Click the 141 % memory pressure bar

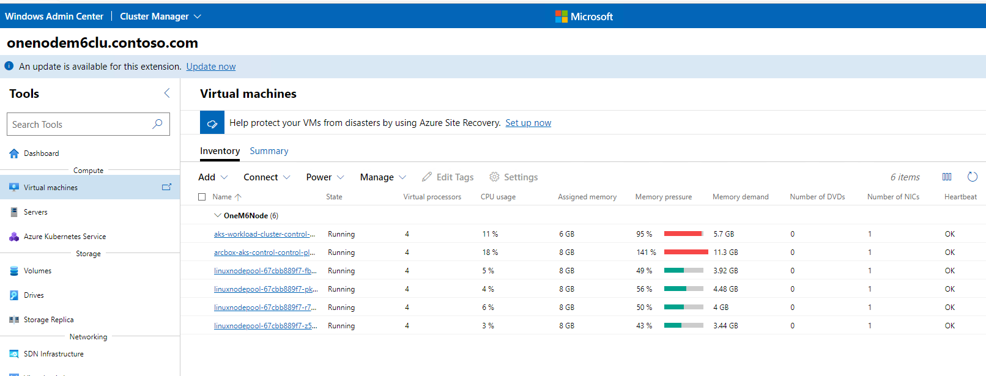click(x=686, y=252)
